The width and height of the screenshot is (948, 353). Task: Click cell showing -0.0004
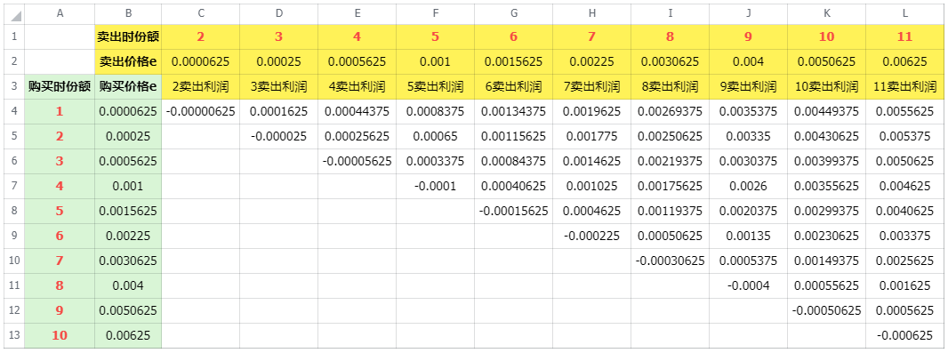pos(748,285)
